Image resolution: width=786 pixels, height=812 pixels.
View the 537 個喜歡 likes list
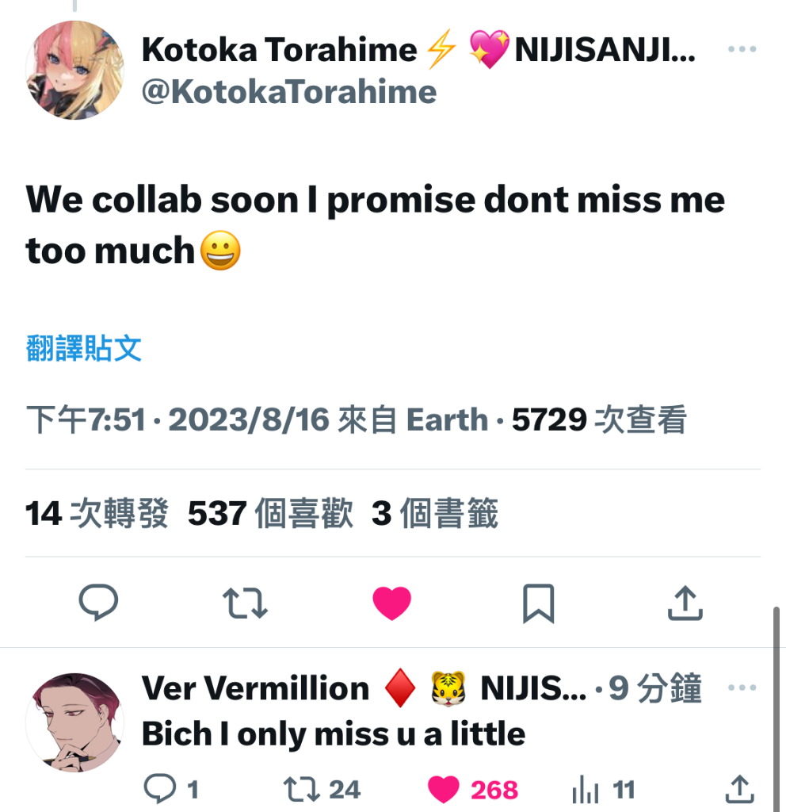(271, 513)
